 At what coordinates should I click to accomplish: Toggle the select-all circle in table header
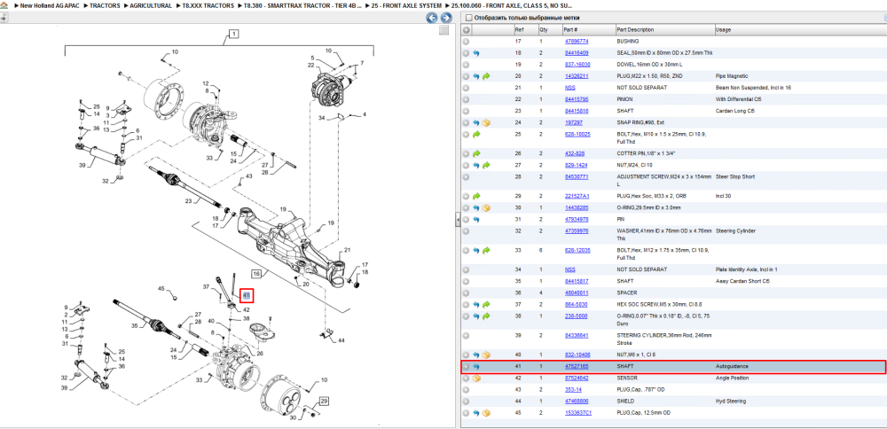point(467,30)
